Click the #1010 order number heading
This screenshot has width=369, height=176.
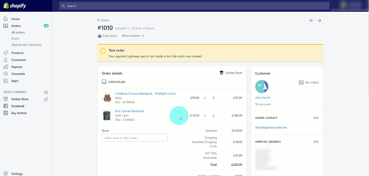[x=105, y=28]
